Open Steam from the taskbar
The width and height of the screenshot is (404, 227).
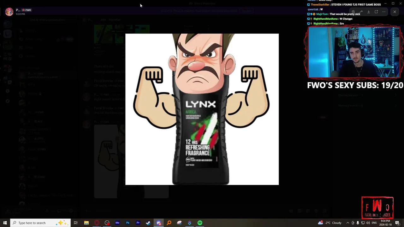148,223
